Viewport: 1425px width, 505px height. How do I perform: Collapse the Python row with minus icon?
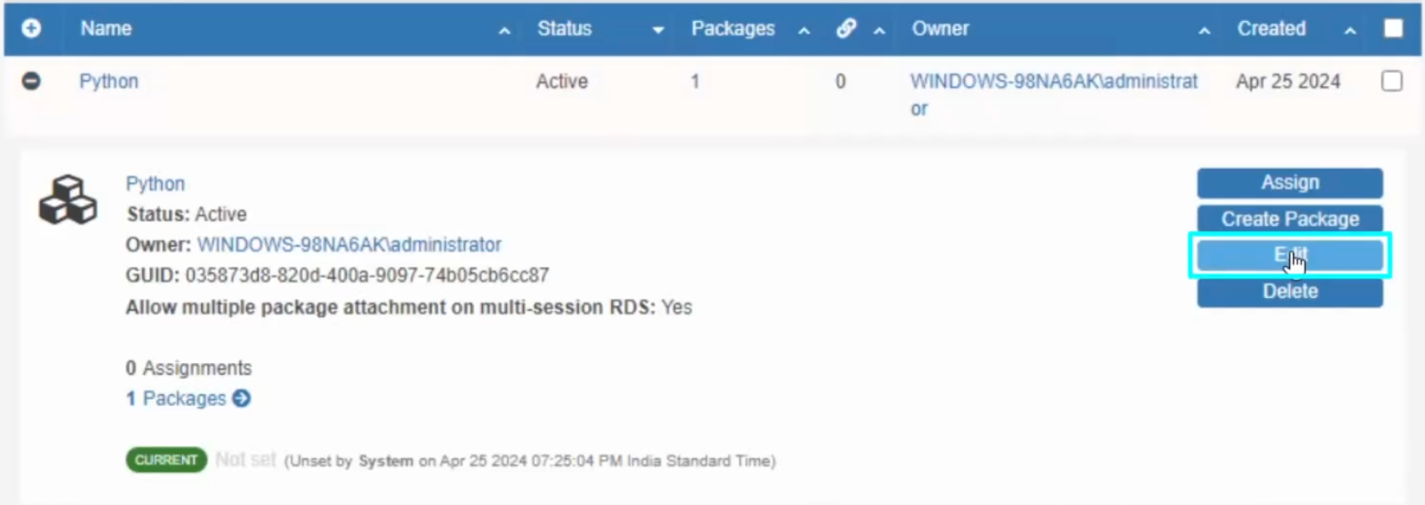31,81
